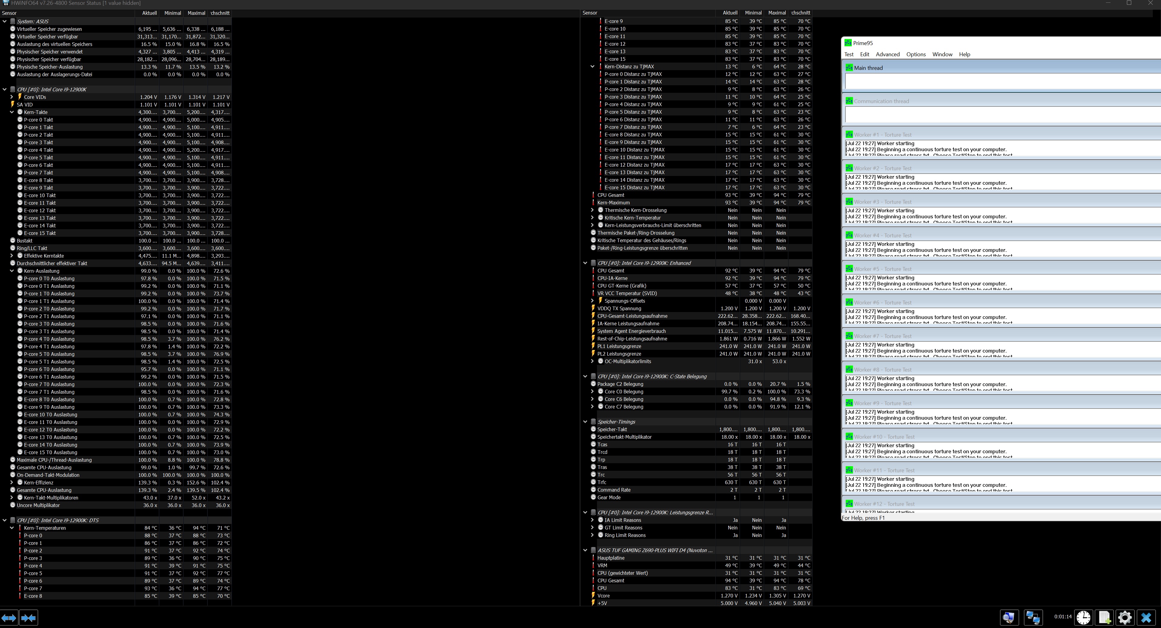Expand the Core VIDs entry
Viewport: 1161px width, 628px height.
coord(11,97)
